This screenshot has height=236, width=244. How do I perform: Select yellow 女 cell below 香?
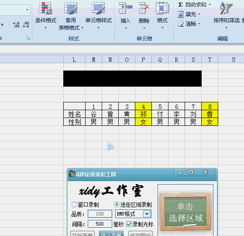coord(210,122)
